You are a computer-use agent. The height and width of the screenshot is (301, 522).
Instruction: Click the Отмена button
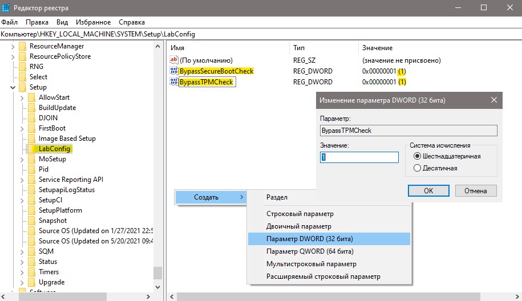(476, 190)
